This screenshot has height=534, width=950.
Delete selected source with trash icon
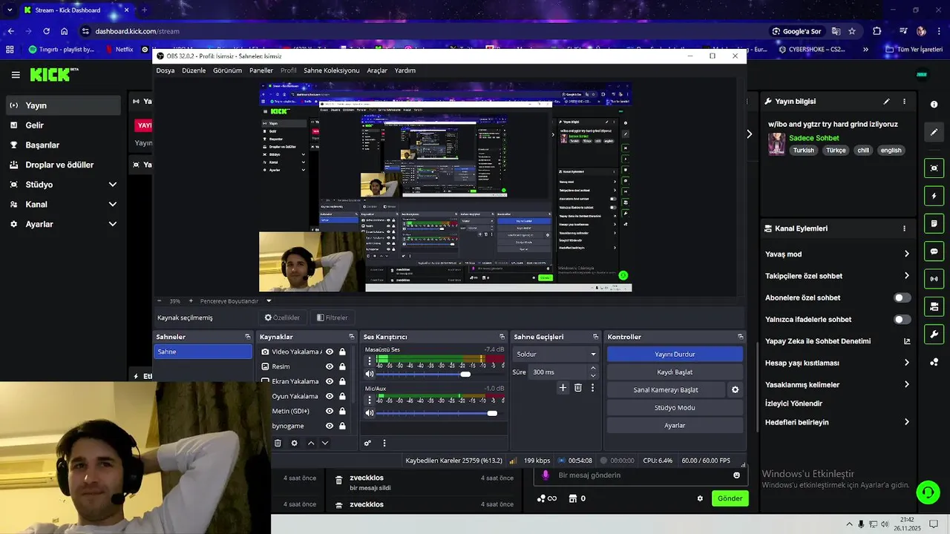[x=278, y=443]
